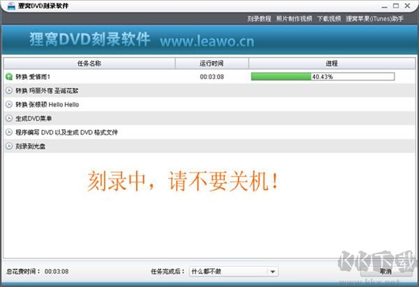Click the 40.43% progress bar

323,77
